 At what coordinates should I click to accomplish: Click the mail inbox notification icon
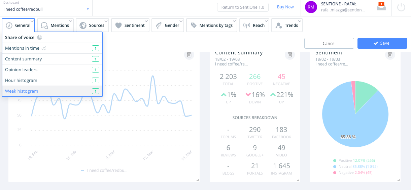(x=381, y=7)
